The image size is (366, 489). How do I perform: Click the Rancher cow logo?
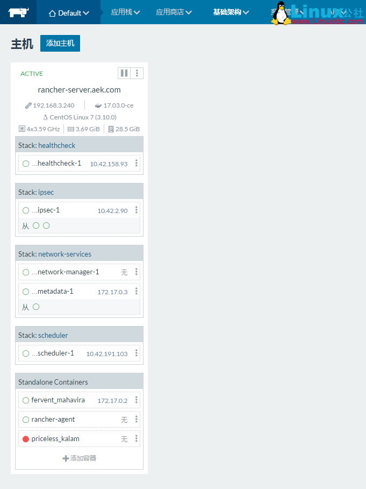point(18,12)
